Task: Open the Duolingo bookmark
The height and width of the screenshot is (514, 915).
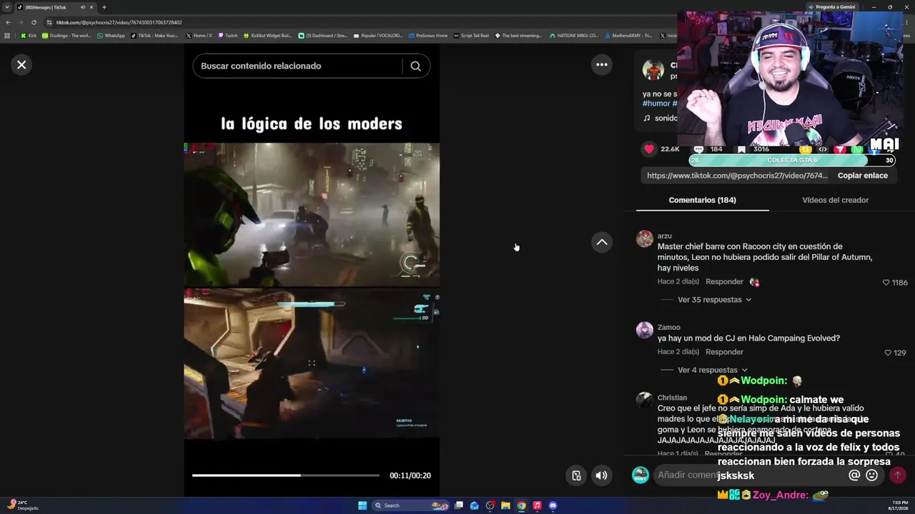Action: click(66, 35)
